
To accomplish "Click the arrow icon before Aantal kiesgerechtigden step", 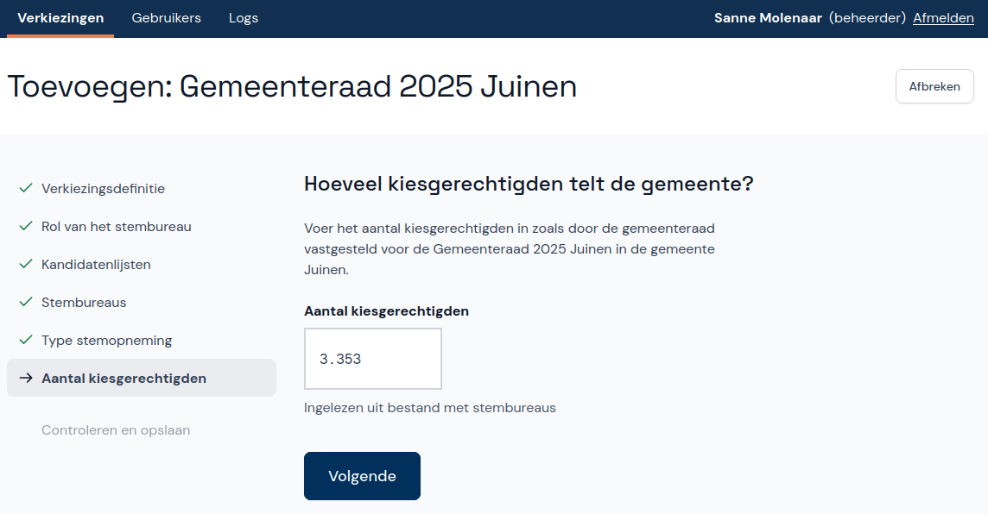I will [x=26, y=378].
